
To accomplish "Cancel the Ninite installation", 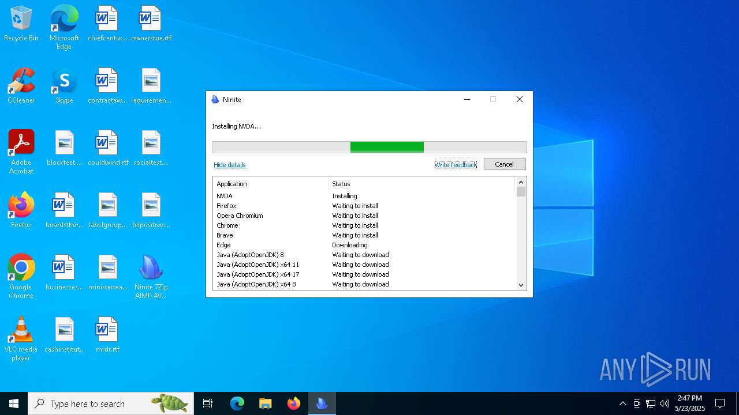I will click(x=505, y=164).
